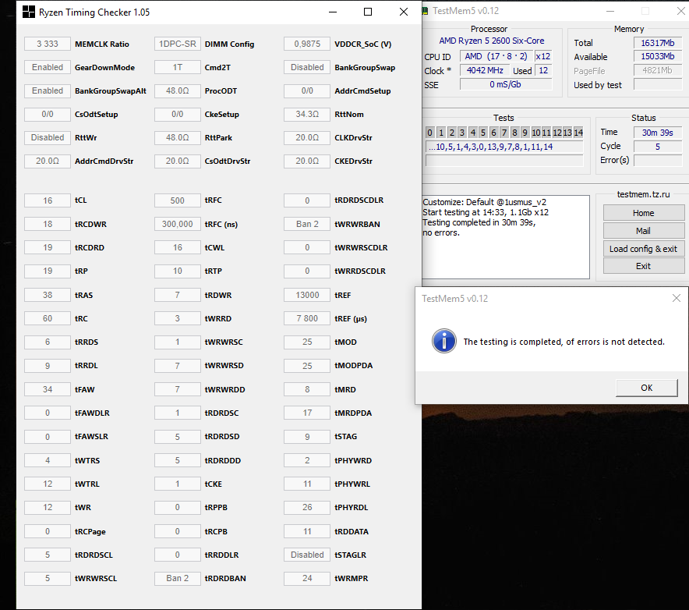Click Load config & exit button

[643, 249]
